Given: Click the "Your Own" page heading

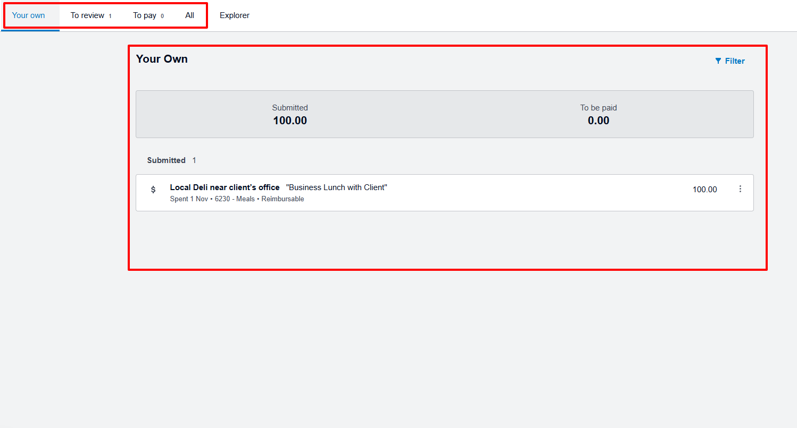Looking at the screenshot, I should [162, 58].
